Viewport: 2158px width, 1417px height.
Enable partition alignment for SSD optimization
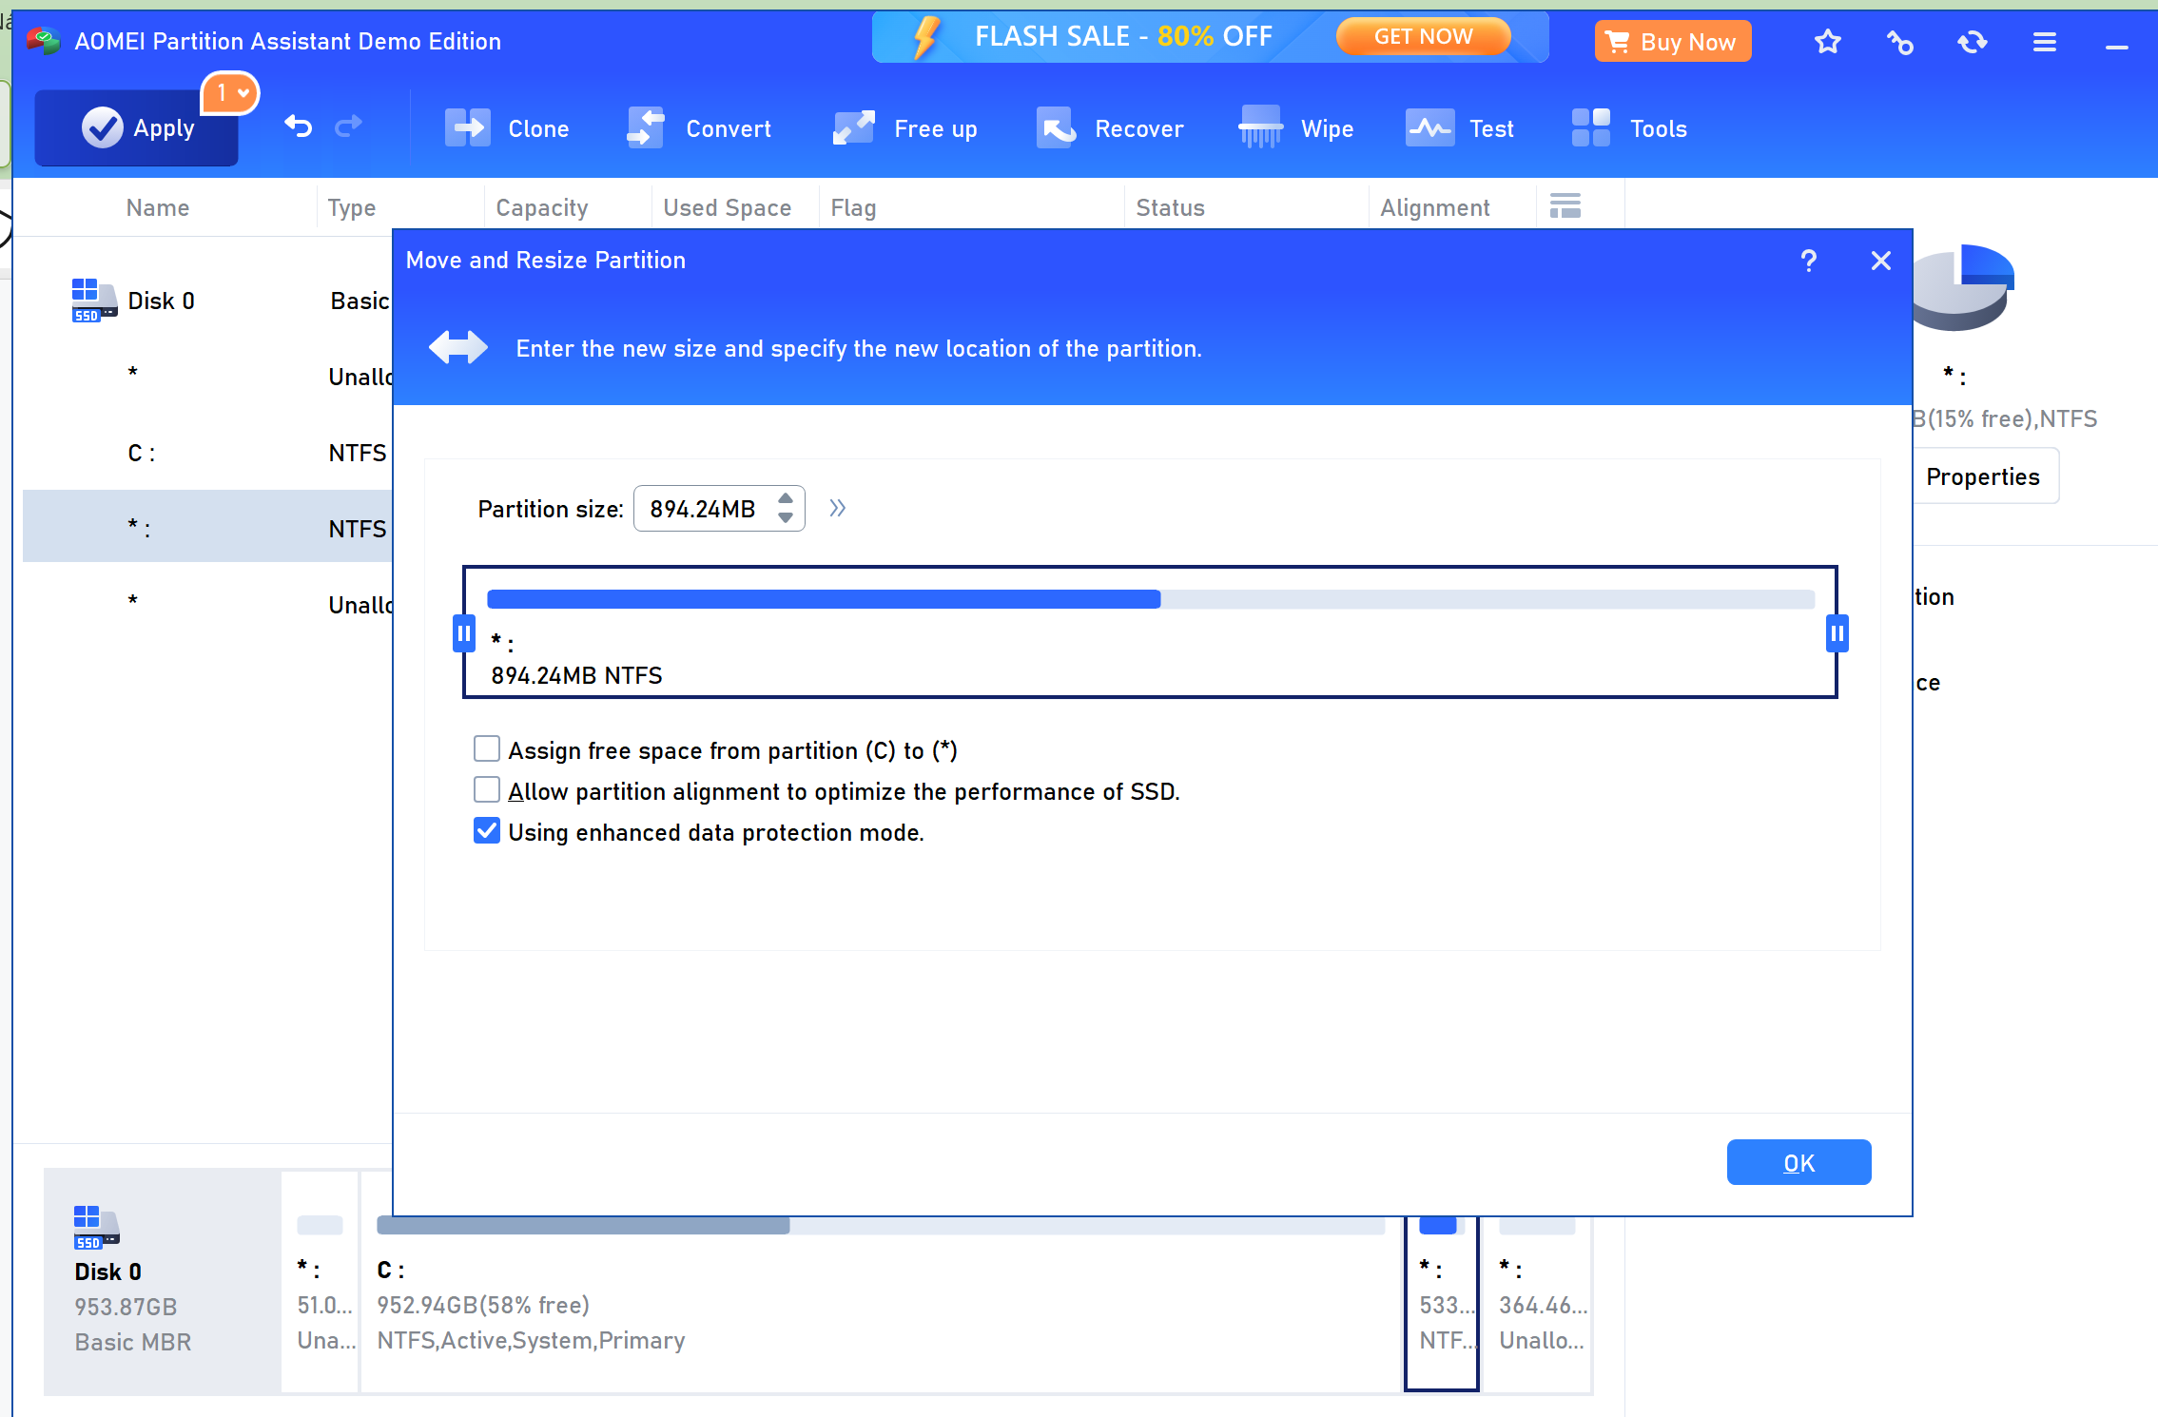(487, 790)
